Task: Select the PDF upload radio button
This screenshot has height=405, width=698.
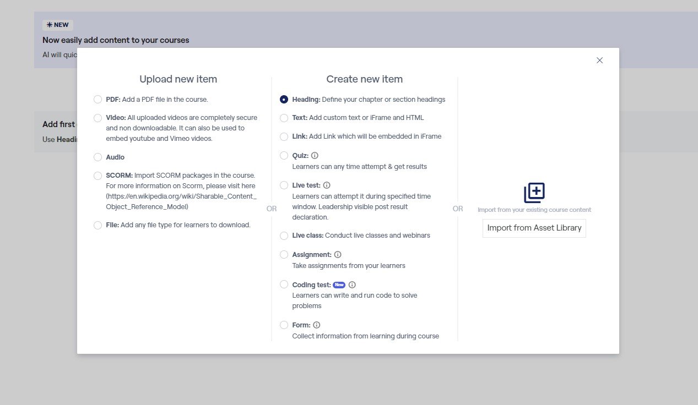Action: point(98,100)
